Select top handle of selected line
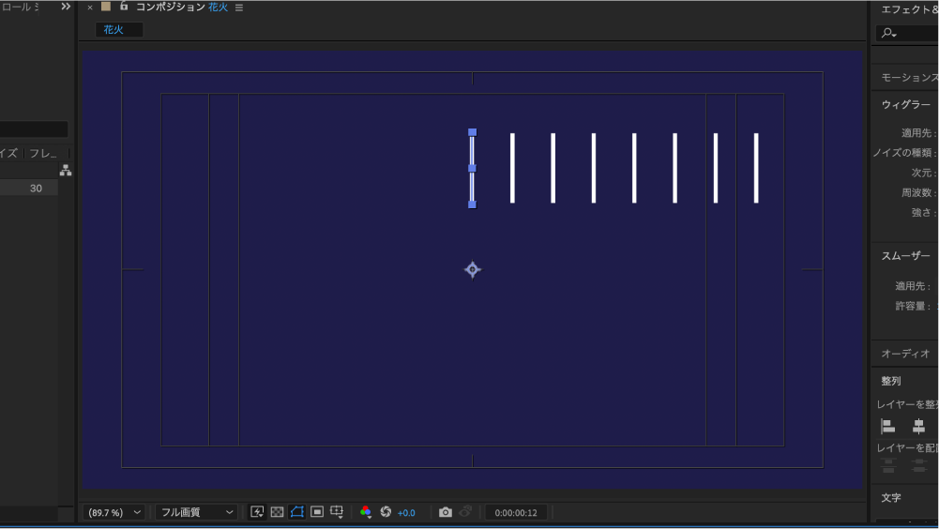The image size is (939, 529). pos(473,132)
